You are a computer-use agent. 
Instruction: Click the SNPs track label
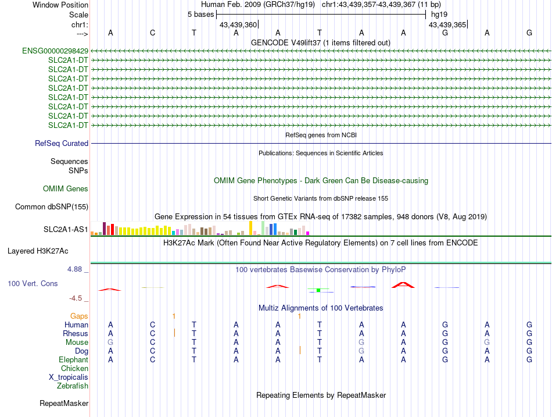[78, 170]
